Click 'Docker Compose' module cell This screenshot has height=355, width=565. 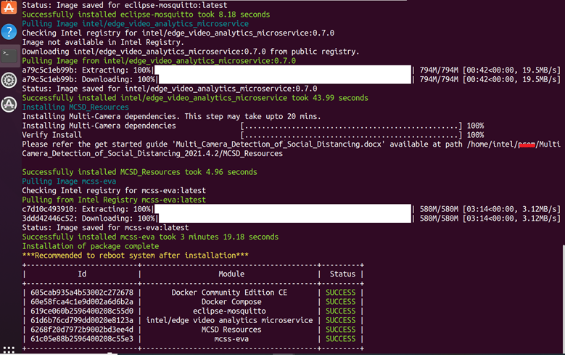(231, 301)
